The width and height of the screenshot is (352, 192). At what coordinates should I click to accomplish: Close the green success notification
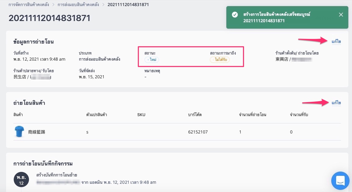341,15
